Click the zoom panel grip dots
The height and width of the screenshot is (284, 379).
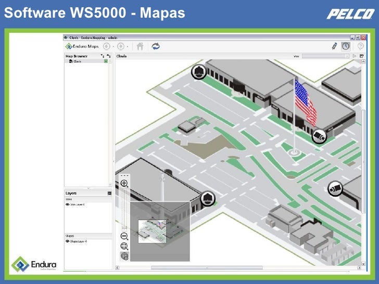(x=124, y=176)
